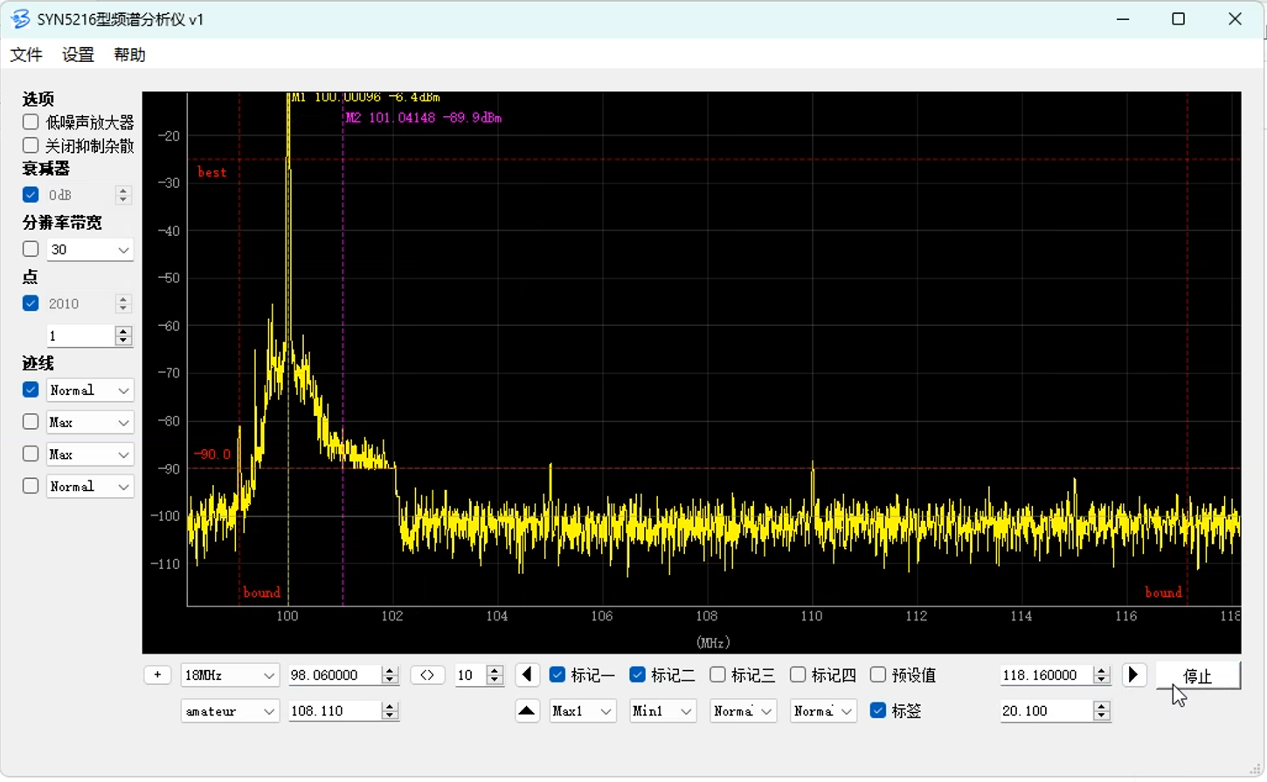1267x782 pixels.
Task: Decrease the 0dB attenuator stepper
Action: (x=123, y=199)
